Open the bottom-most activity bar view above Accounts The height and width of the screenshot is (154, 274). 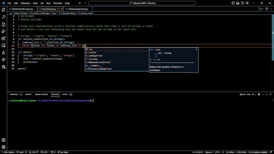tap(3, 67)
